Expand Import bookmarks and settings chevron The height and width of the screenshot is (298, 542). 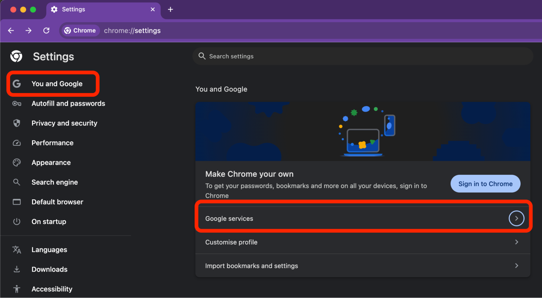517,266
